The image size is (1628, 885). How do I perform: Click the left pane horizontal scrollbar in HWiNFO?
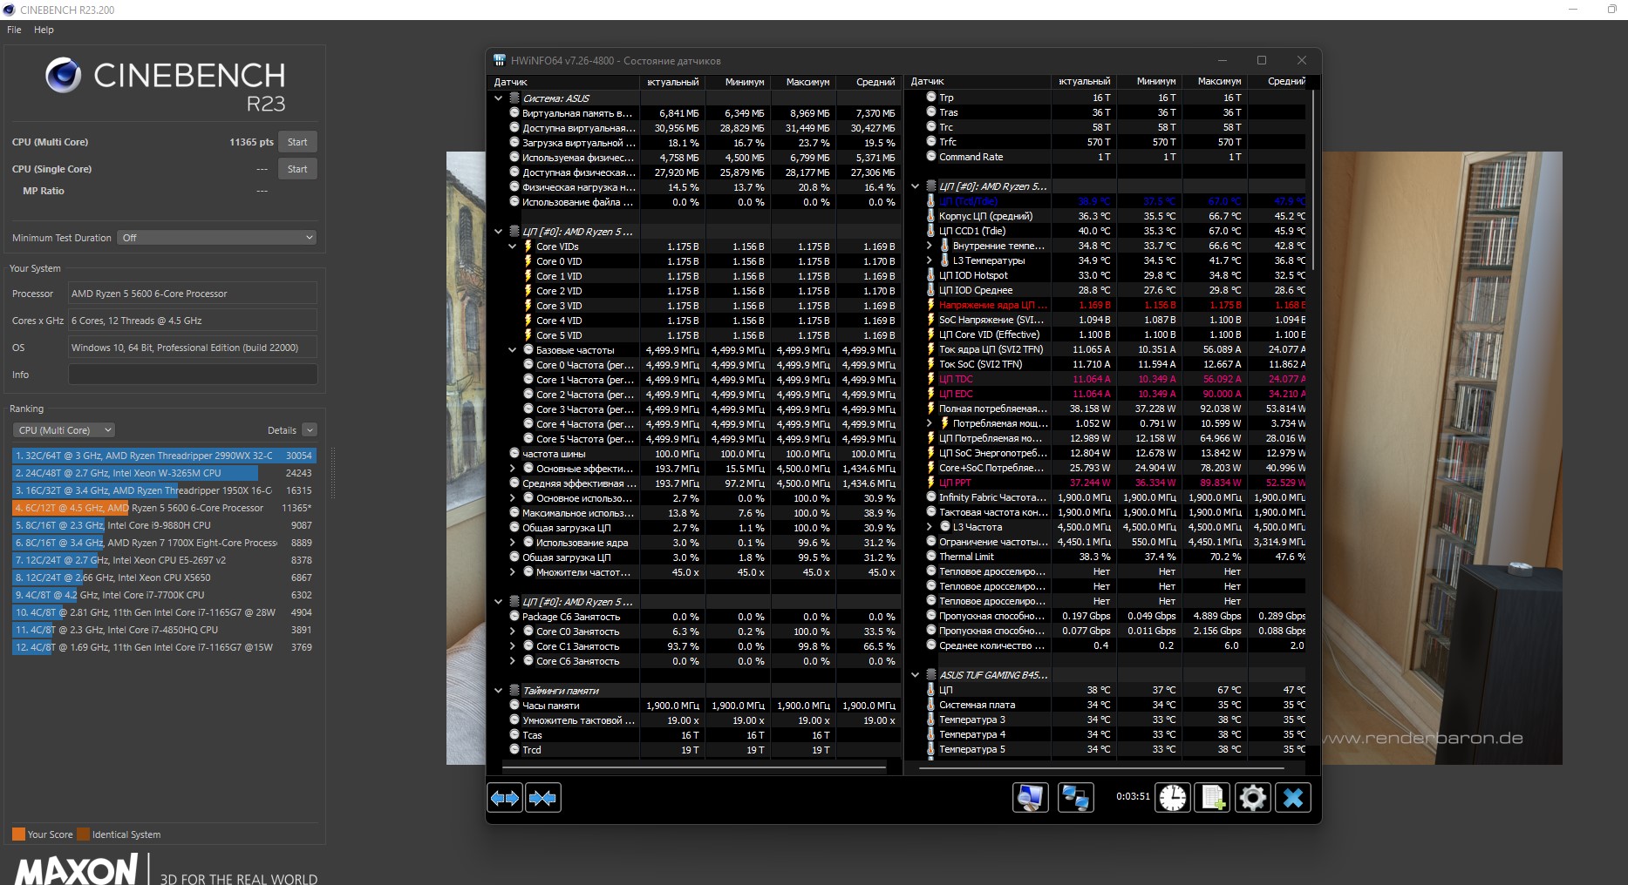[694, 768]
